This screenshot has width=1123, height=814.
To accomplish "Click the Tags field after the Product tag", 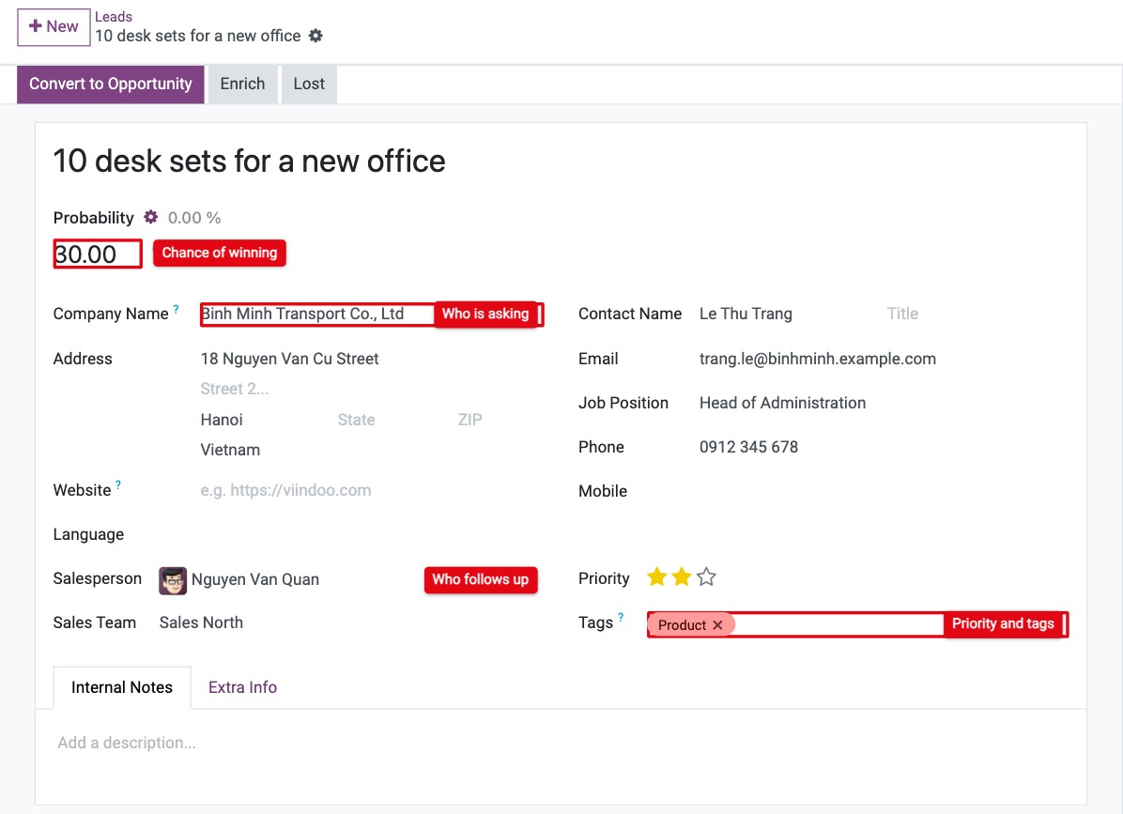I will (838, 624).
